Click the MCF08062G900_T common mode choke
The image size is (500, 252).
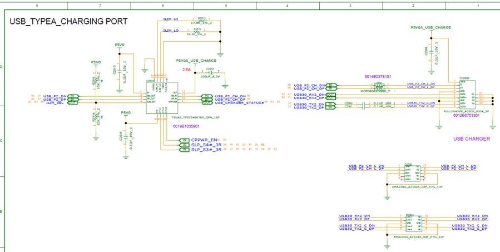(x=378, y=86)
